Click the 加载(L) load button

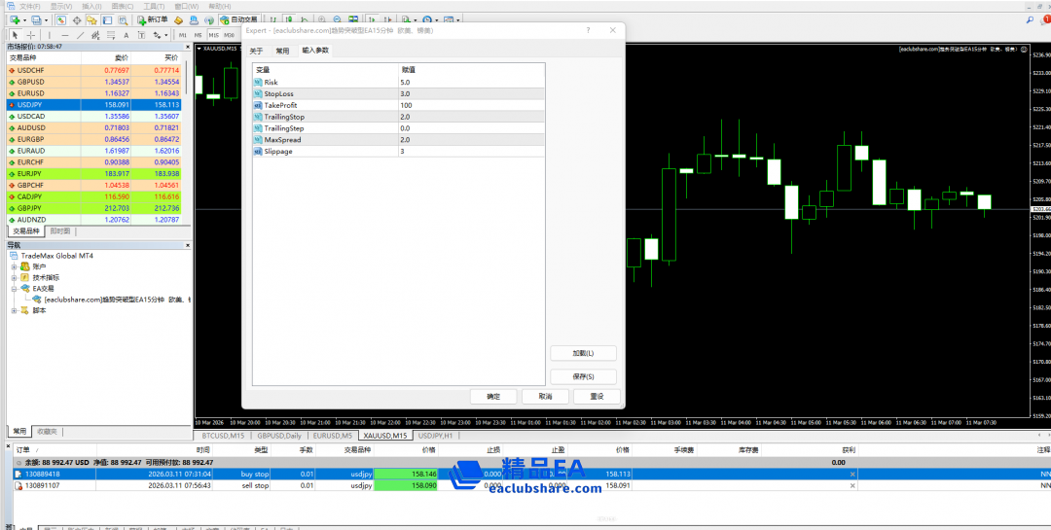point(583,353)
